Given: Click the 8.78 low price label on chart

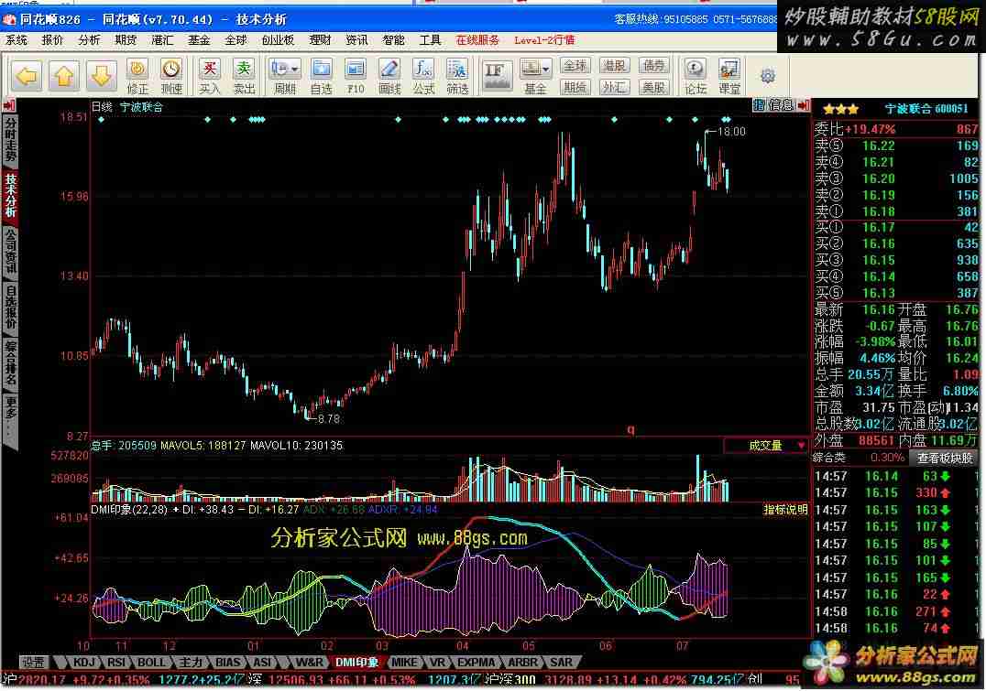Looking at the screenshot, I should [x=329, y=418].
